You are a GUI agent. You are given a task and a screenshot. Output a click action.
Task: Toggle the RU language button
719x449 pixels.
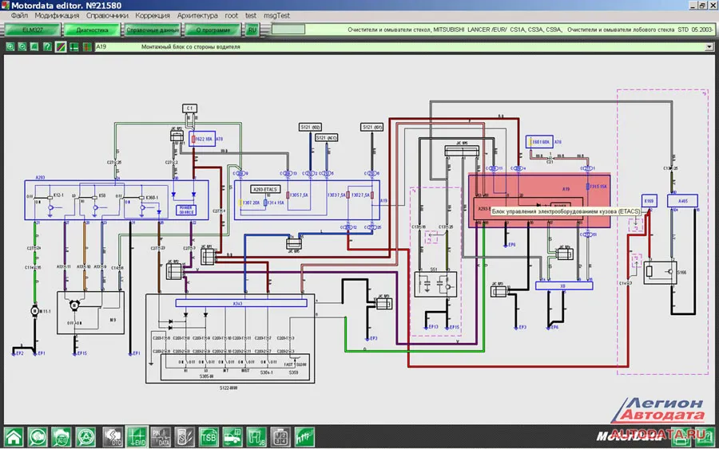(x=252, y=30)
